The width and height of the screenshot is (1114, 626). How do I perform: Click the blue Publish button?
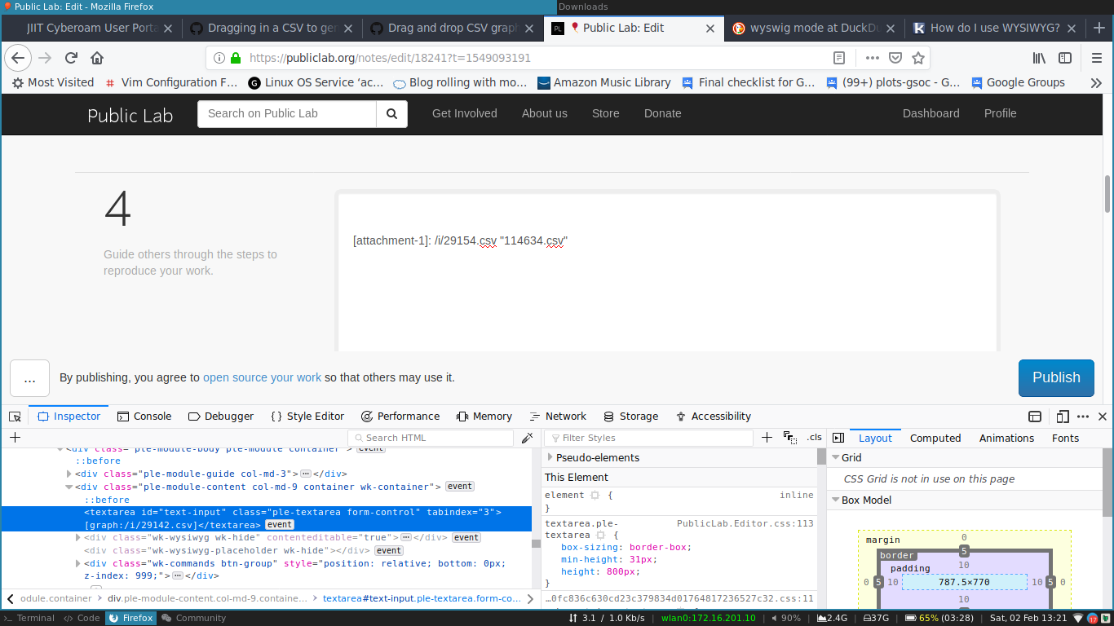point(1056,378)
